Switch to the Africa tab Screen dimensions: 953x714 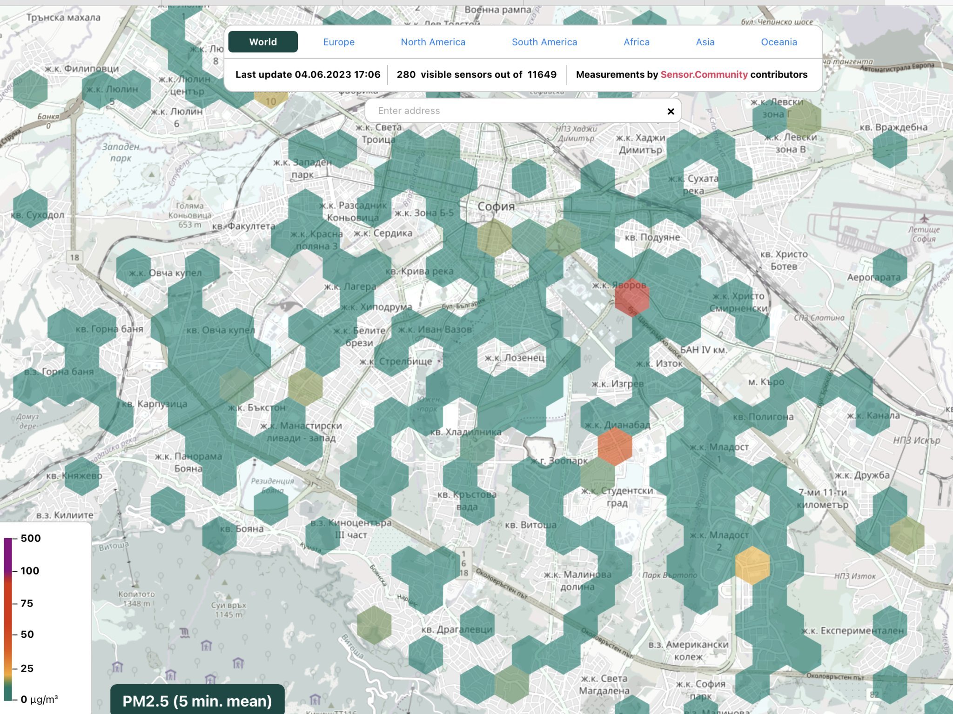[636, 42]
